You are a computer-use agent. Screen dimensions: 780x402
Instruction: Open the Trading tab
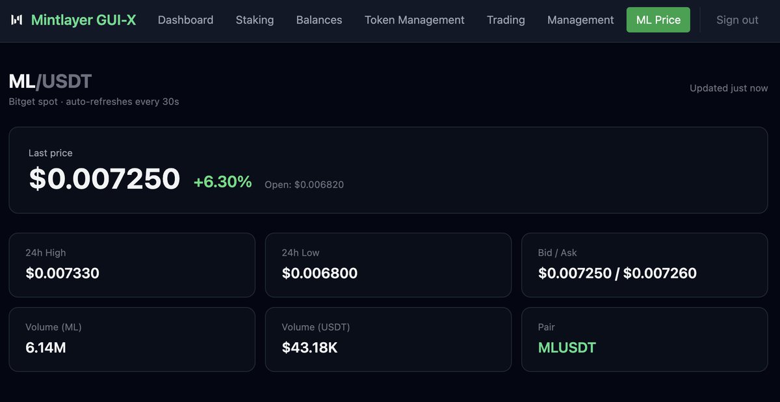point(506,20)
